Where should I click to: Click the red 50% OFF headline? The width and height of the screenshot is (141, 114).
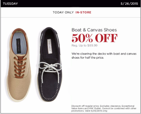click(94, 38)
